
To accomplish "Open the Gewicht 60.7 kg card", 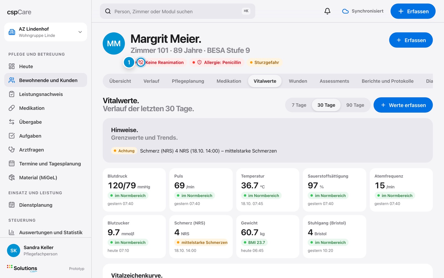I will point(268,237).
